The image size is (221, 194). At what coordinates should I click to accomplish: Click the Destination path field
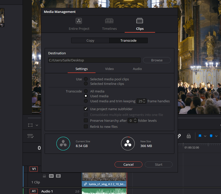[x=94, y=60]
